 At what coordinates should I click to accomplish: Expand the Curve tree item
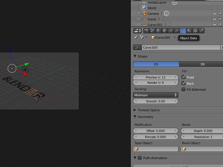coord(139,19)
